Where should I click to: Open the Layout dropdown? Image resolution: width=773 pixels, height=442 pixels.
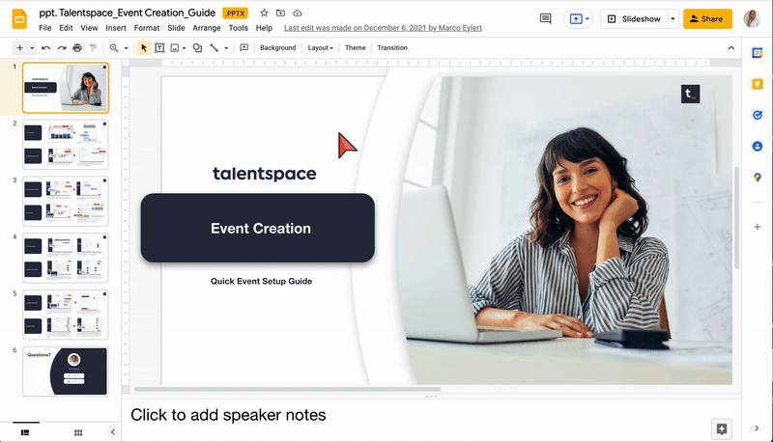click(x=321, y=47)
